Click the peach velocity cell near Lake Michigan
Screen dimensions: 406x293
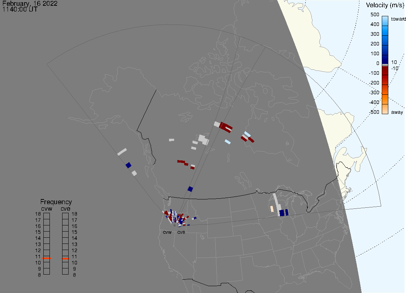click(272, 209)
